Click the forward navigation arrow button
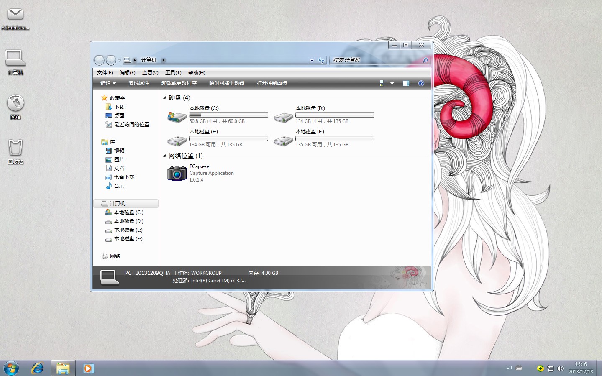The width and height of the screenshot is (602, 376). click(111, 60)
